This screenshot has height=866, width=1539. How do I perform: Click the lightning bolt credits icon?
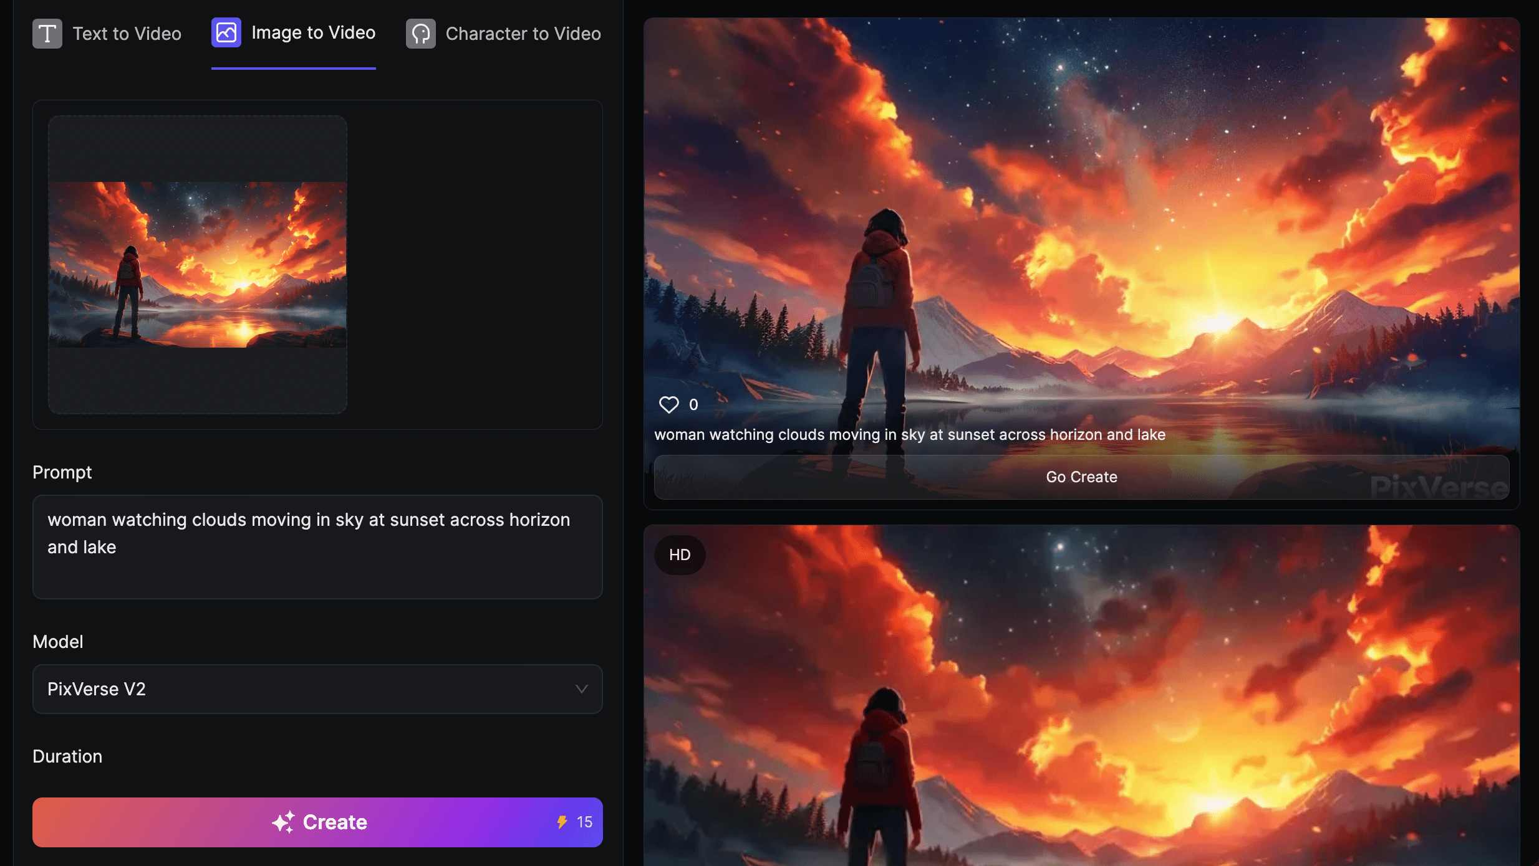click(562, 822)
